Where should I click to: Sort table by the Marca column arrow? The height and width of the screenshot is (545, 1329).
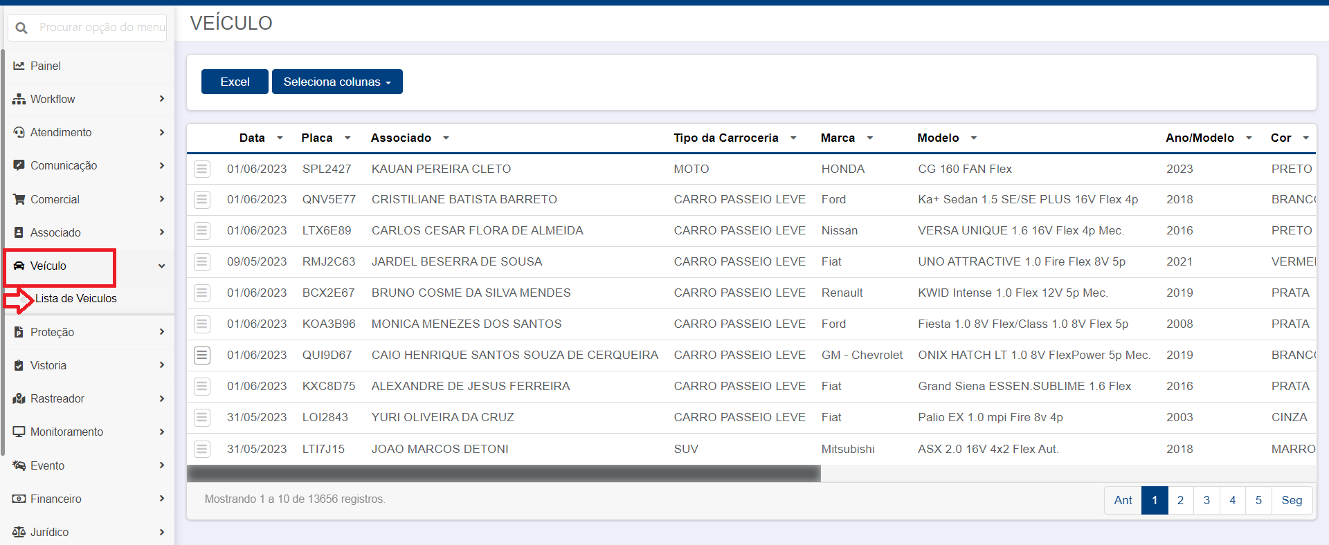tap(870, 138)
